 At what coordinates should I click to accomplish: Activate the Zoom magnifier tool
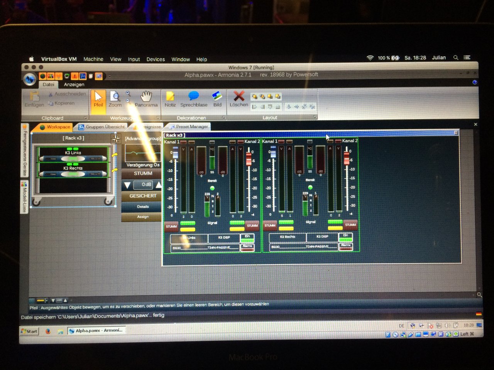coord(115,99)
